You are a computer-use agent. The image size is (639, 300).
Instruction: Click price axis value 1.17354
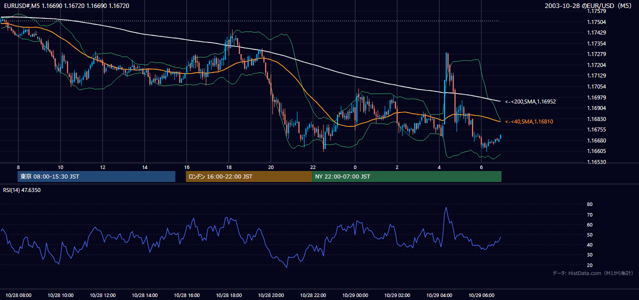click(596, 43)
